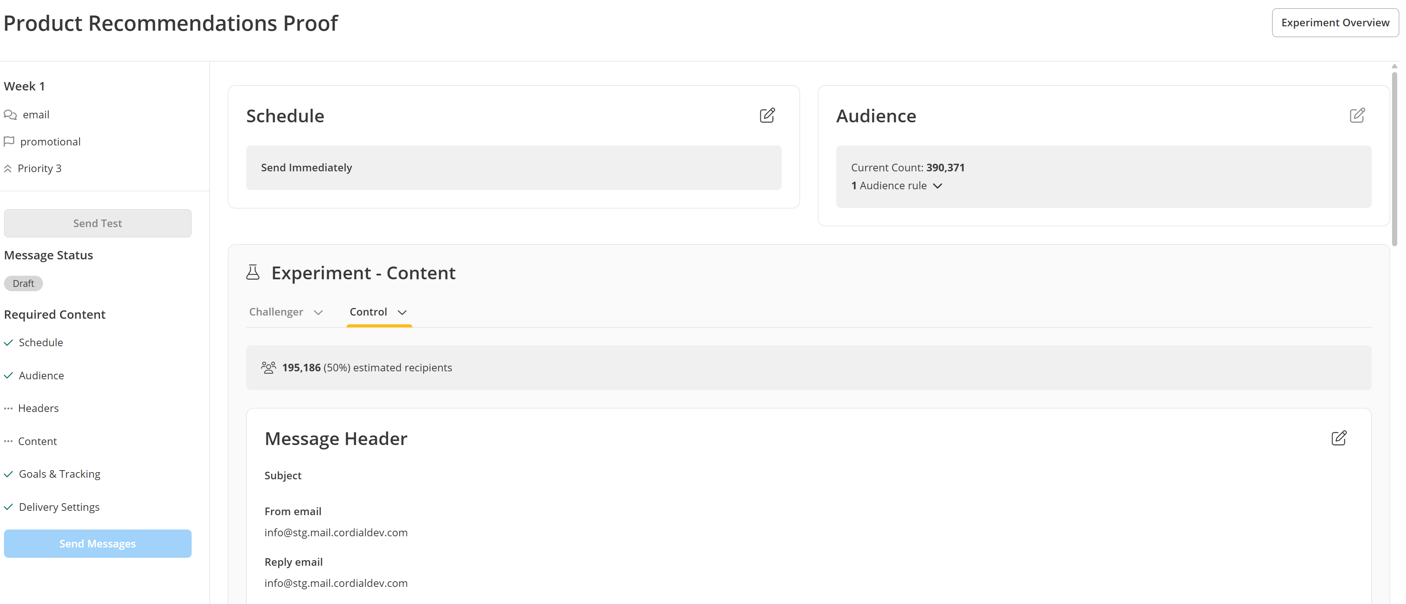Screen dimensions: 1406x604
Task: Go to Audience in Required Content
Action: [x=41, y=375]
